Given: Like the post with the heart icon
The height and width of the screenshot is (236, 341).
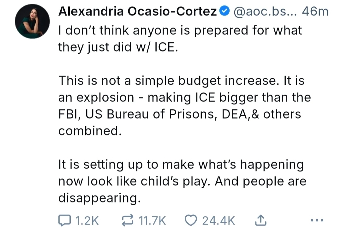Looking at the screenshot, I should (x=190, y=220).
